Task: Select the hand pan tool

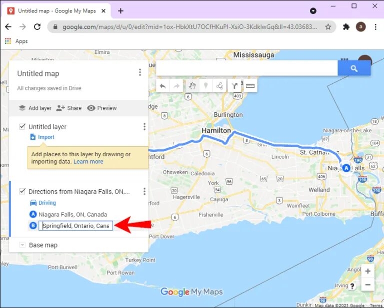Action: click(192, 86)
